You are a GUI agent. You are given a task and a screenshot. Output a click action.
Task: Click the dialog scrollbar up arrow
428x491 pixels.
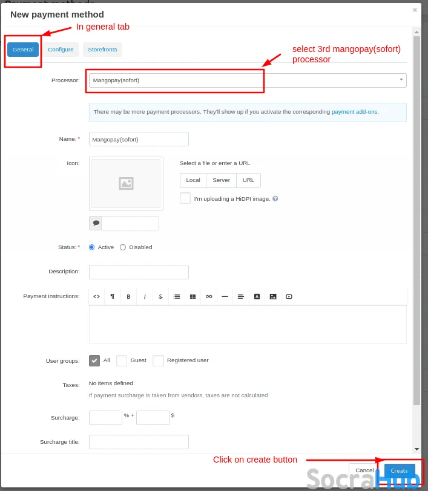click(416, 32)
